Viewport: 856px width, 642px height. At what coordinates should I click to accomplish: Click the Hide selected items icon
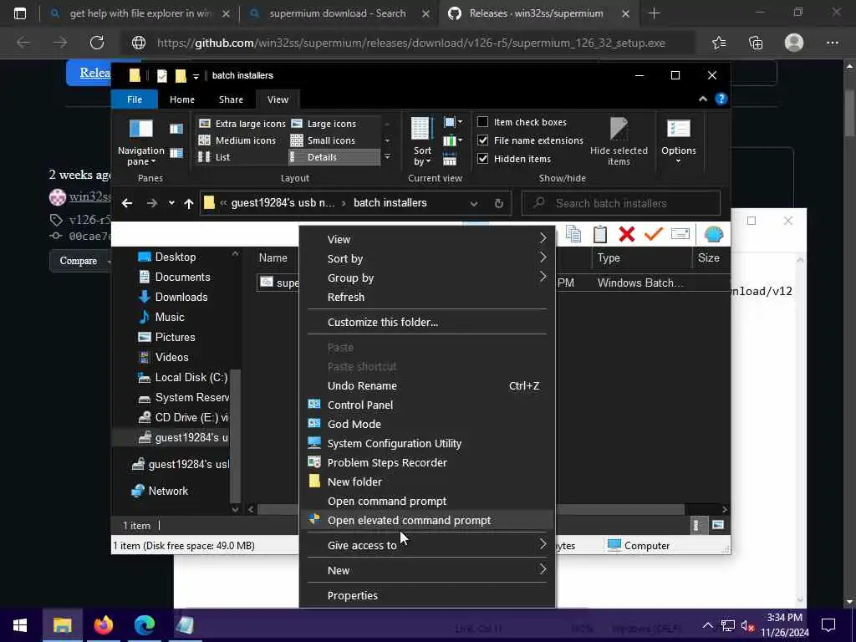click(x=619, y=141)
